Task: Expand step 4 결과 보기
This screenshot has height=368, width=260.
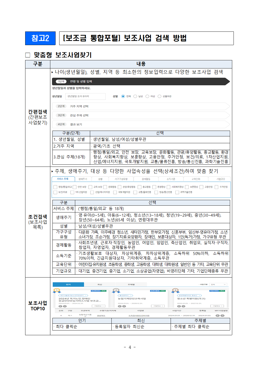Action: [141, 124]
